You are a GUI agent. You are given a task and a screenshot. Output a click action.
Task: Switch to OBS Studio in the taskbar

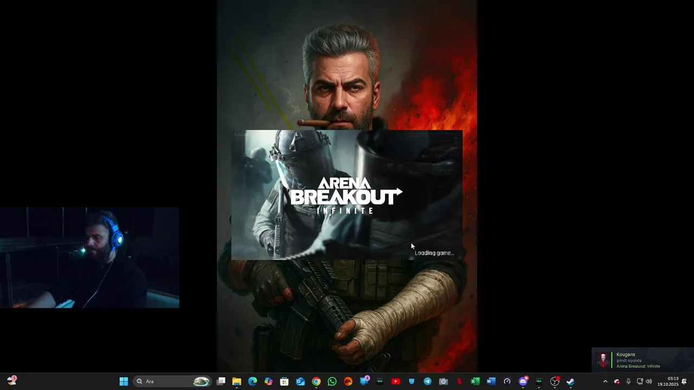click(555, 381)
